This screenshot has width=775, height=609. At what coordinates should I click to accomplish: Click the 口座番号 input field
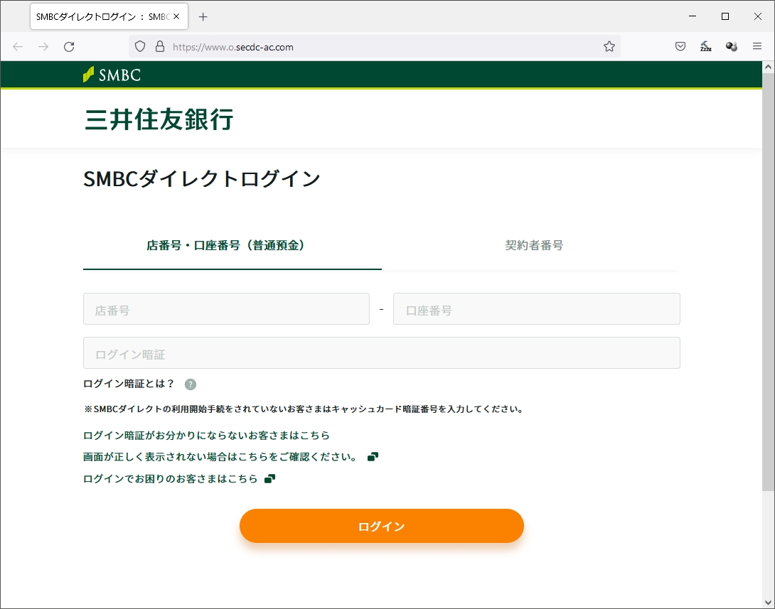(537, 308)
